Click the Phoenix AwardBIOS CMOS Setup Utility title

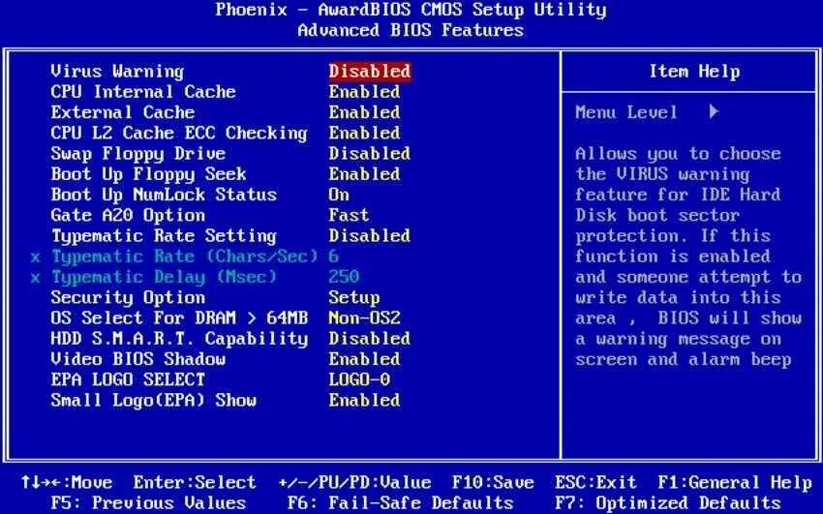pos(411,10)
